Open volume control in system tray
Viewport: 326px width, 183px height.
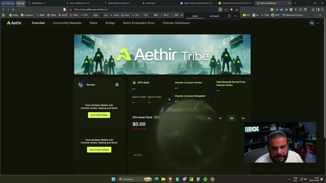305,179
